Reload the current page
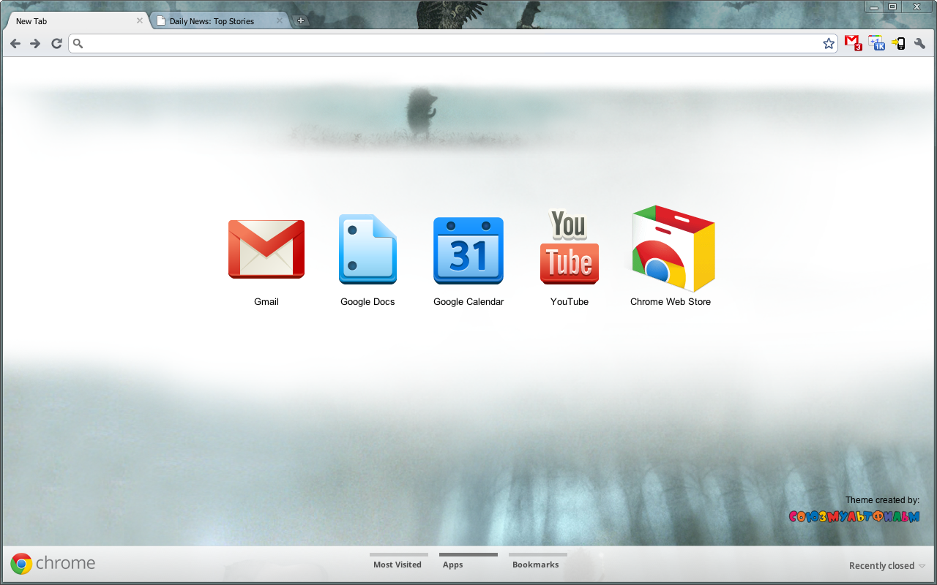Screen dimensions: 937x585 coord(56,44)
